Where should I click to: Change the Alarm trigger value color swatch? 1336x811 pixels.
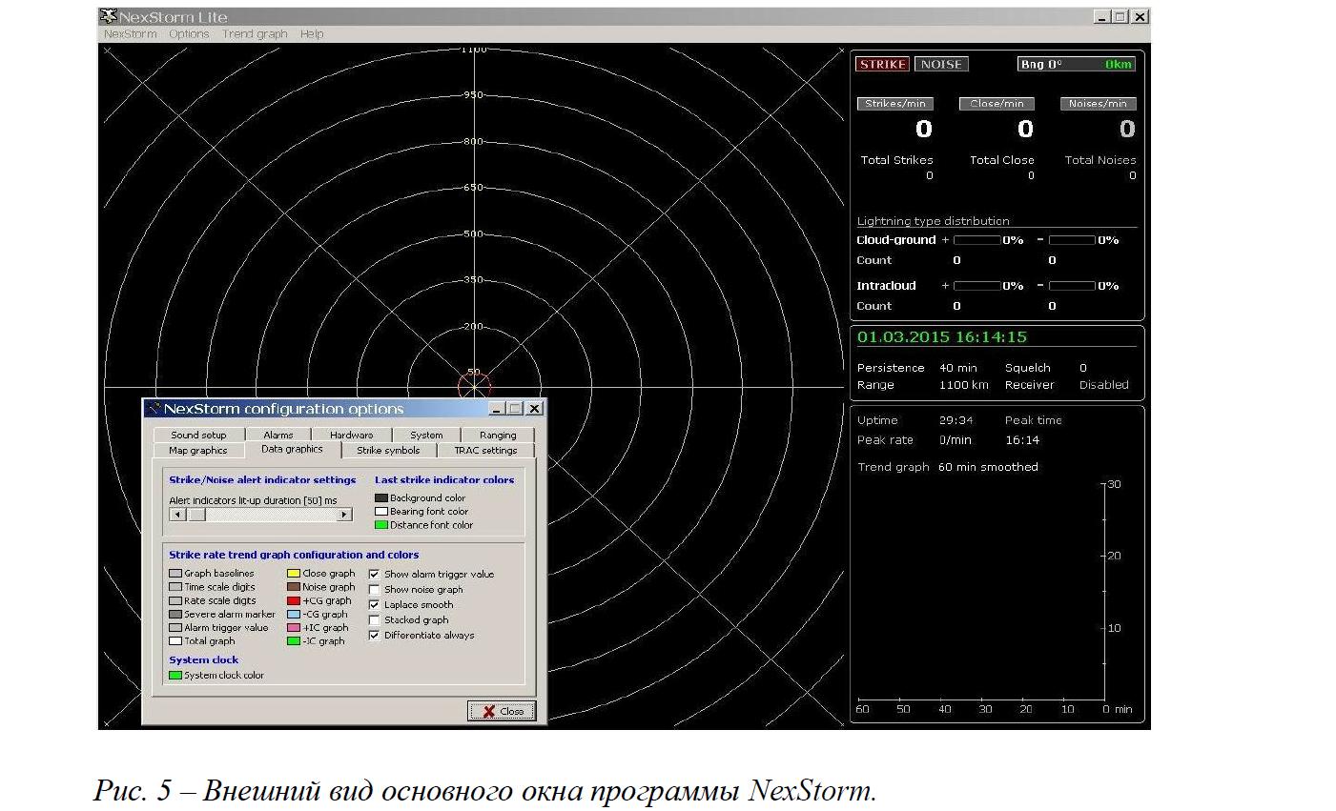click(x=175, y=628)
